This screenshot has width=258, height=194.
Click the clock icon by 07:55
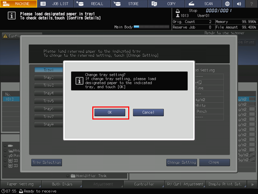(3, 191)
